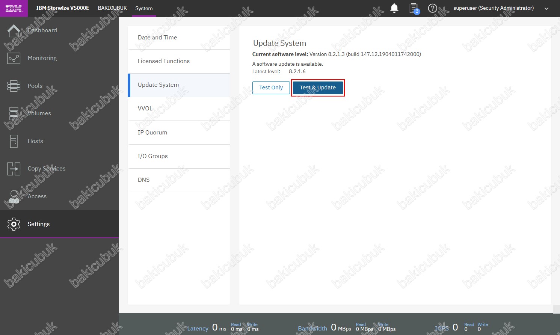The height and width of the screenshot is (335, 560).
Task: Click the Update System heading
Action: (x=280, y=43)
